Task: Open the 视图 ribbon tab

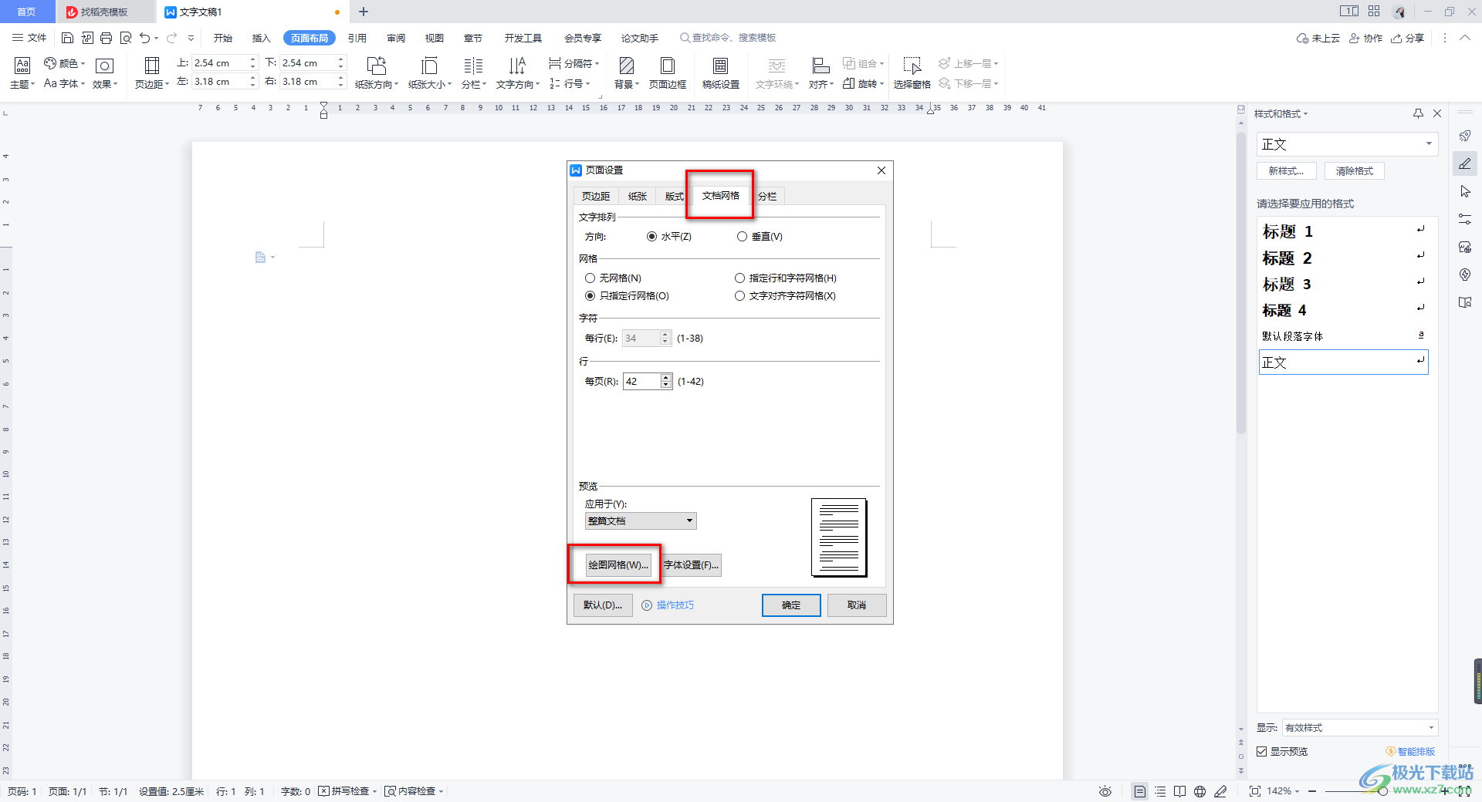Action: pyautogui.click(x=435, y=38)
